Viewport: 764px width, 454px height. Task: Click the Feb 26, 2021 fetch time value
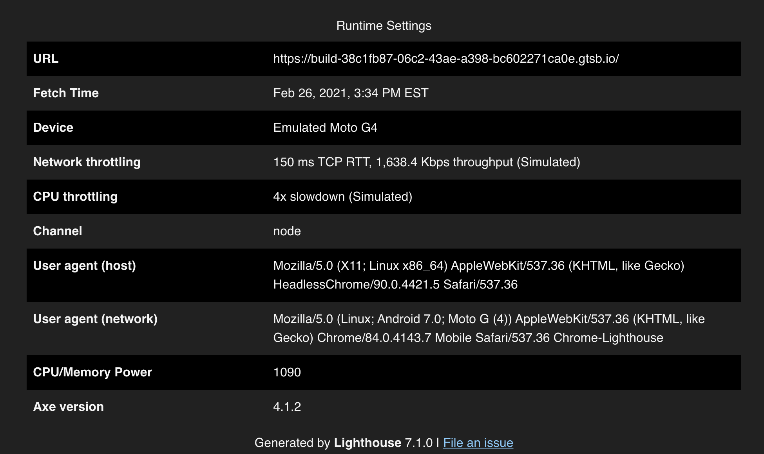point(351,93)
